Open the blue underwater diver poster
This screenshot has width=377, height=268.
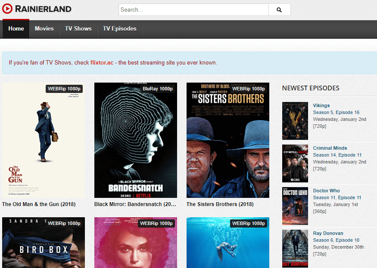pos(228,243)
